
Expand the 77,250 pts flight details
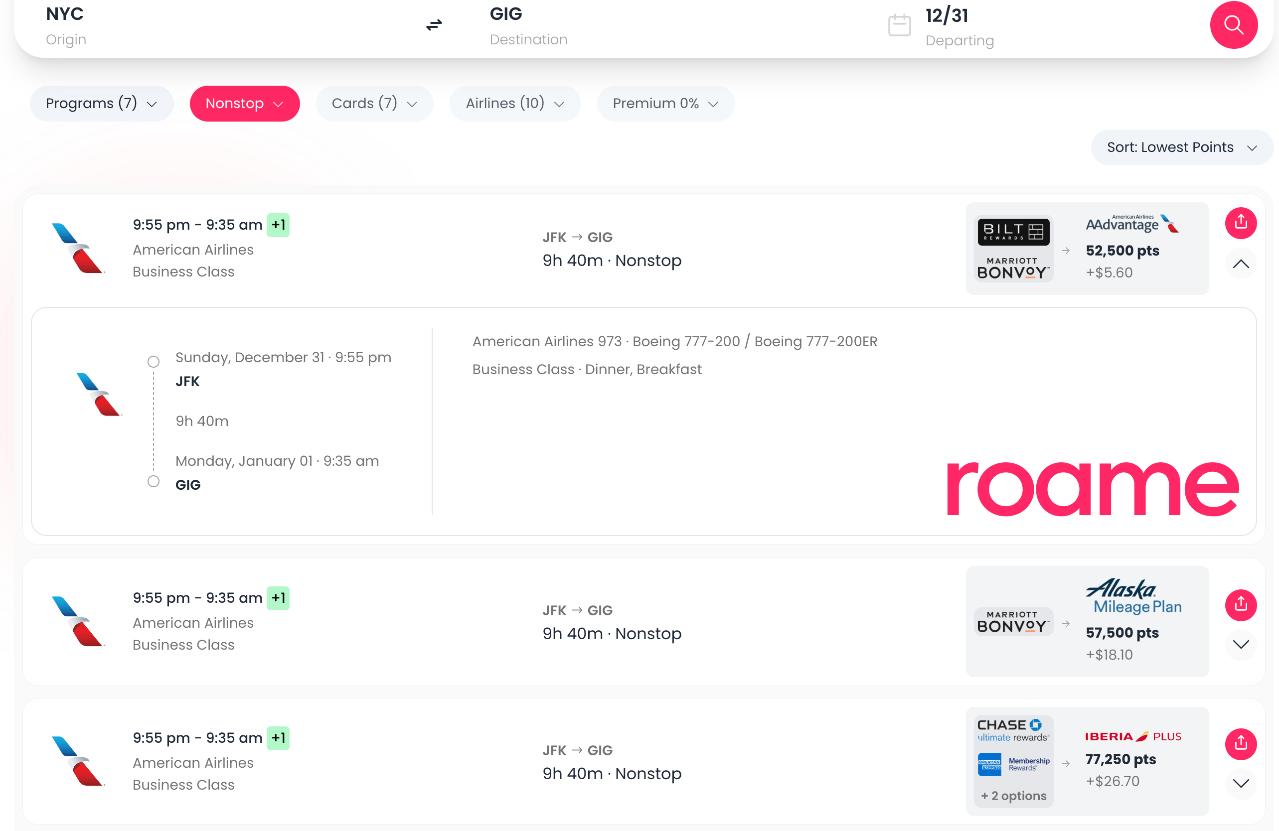point(1240,783)
